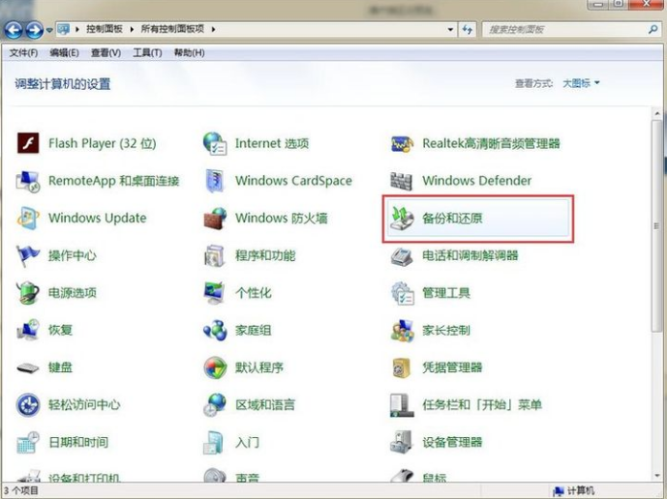This screenshot has height=499, width=667.
Task: Go forward with the Forward arrow button
Action: click(34, 30)
